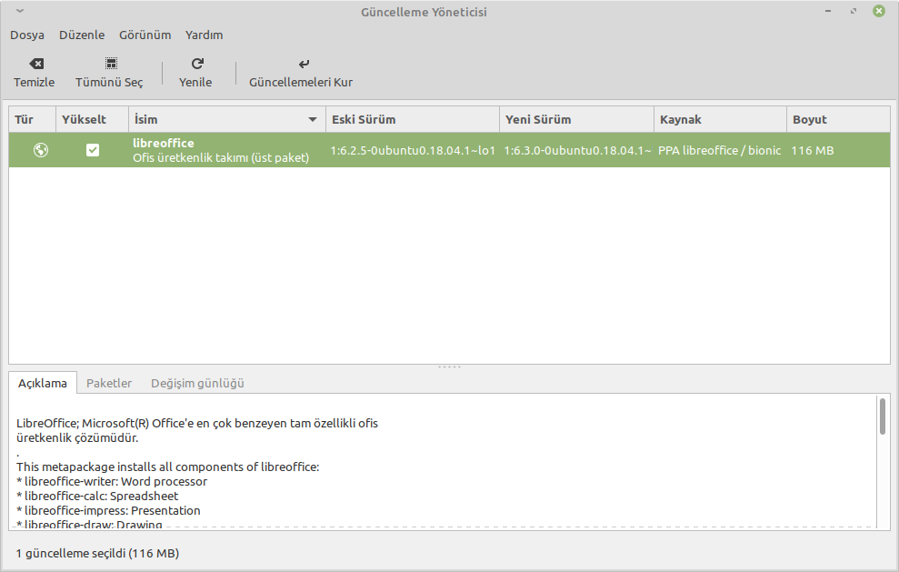Click the Yenile refresh icon

197,63
